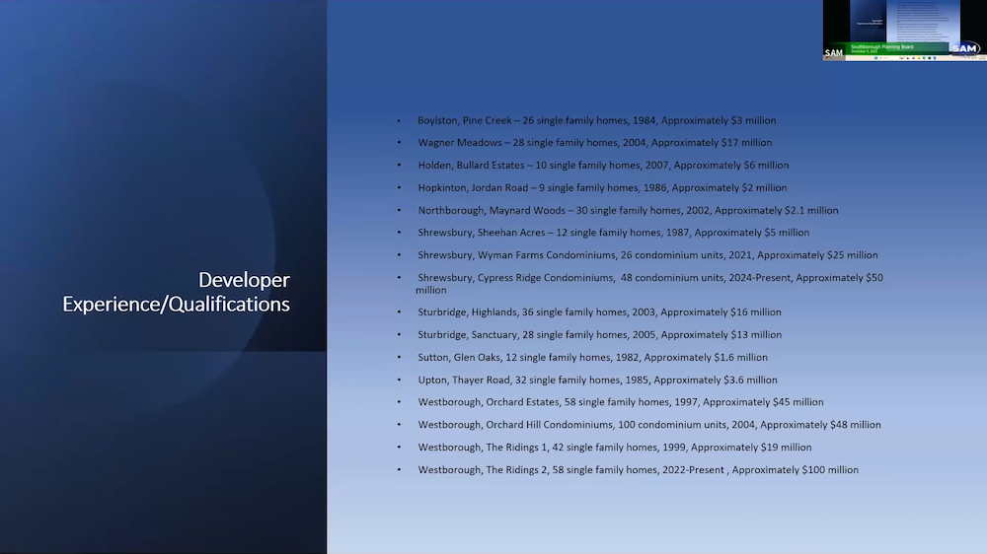Image resolution: width=987 pixels, height=554 pixels.
Task: Select the Northborough, Maynard Woods entry
Action: pos(628,210)
